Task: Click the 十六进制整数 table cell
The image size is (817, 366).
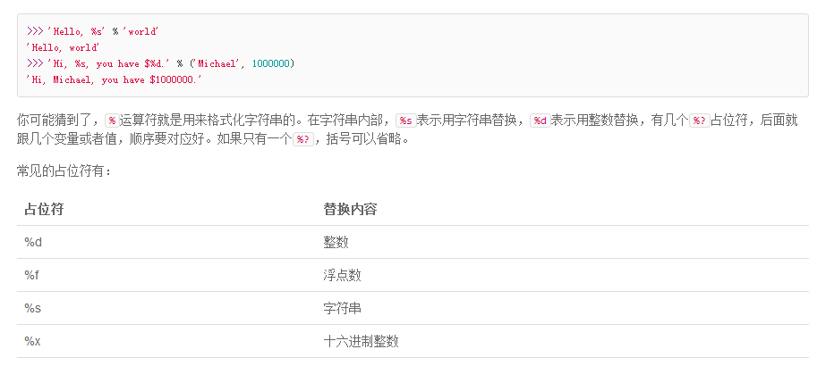Action: [x=362, y=342]
